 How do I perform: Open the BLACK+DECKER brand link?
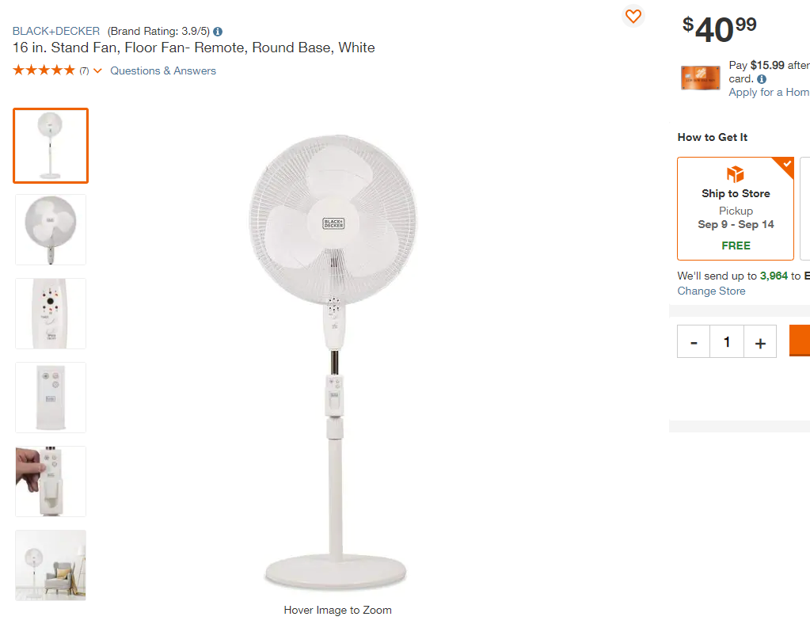click(55, 31)
